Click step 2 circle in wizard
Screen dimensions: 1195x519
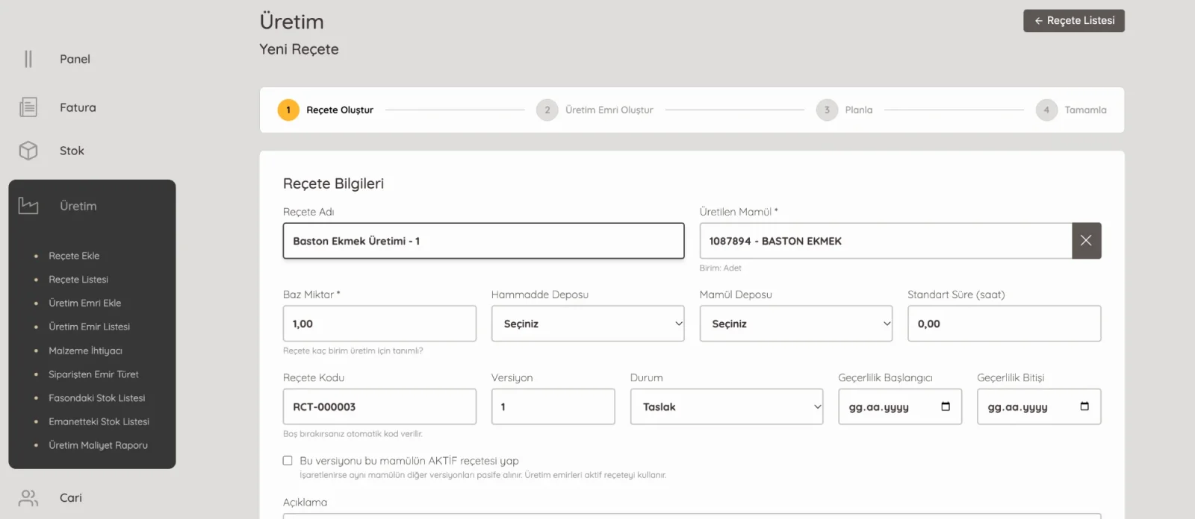click(x=547, y=110)
